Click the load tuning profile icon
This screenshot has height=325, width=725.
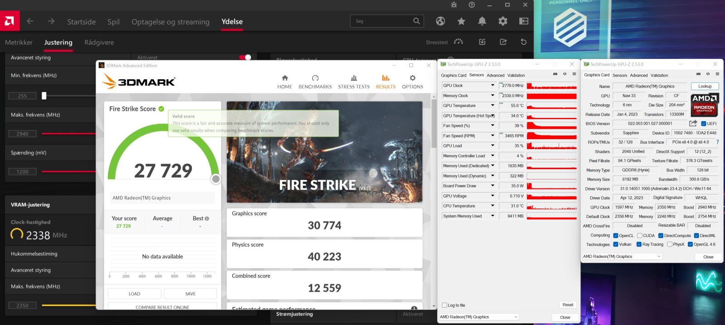click(482, 42)
